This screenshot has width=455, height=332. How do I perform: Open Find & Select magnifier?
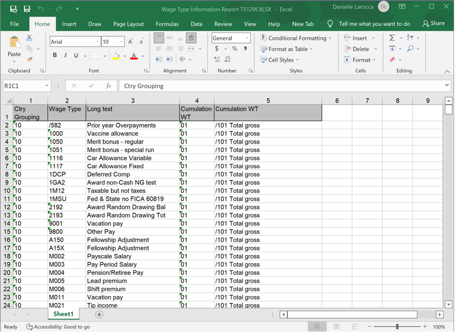(410, 49)
